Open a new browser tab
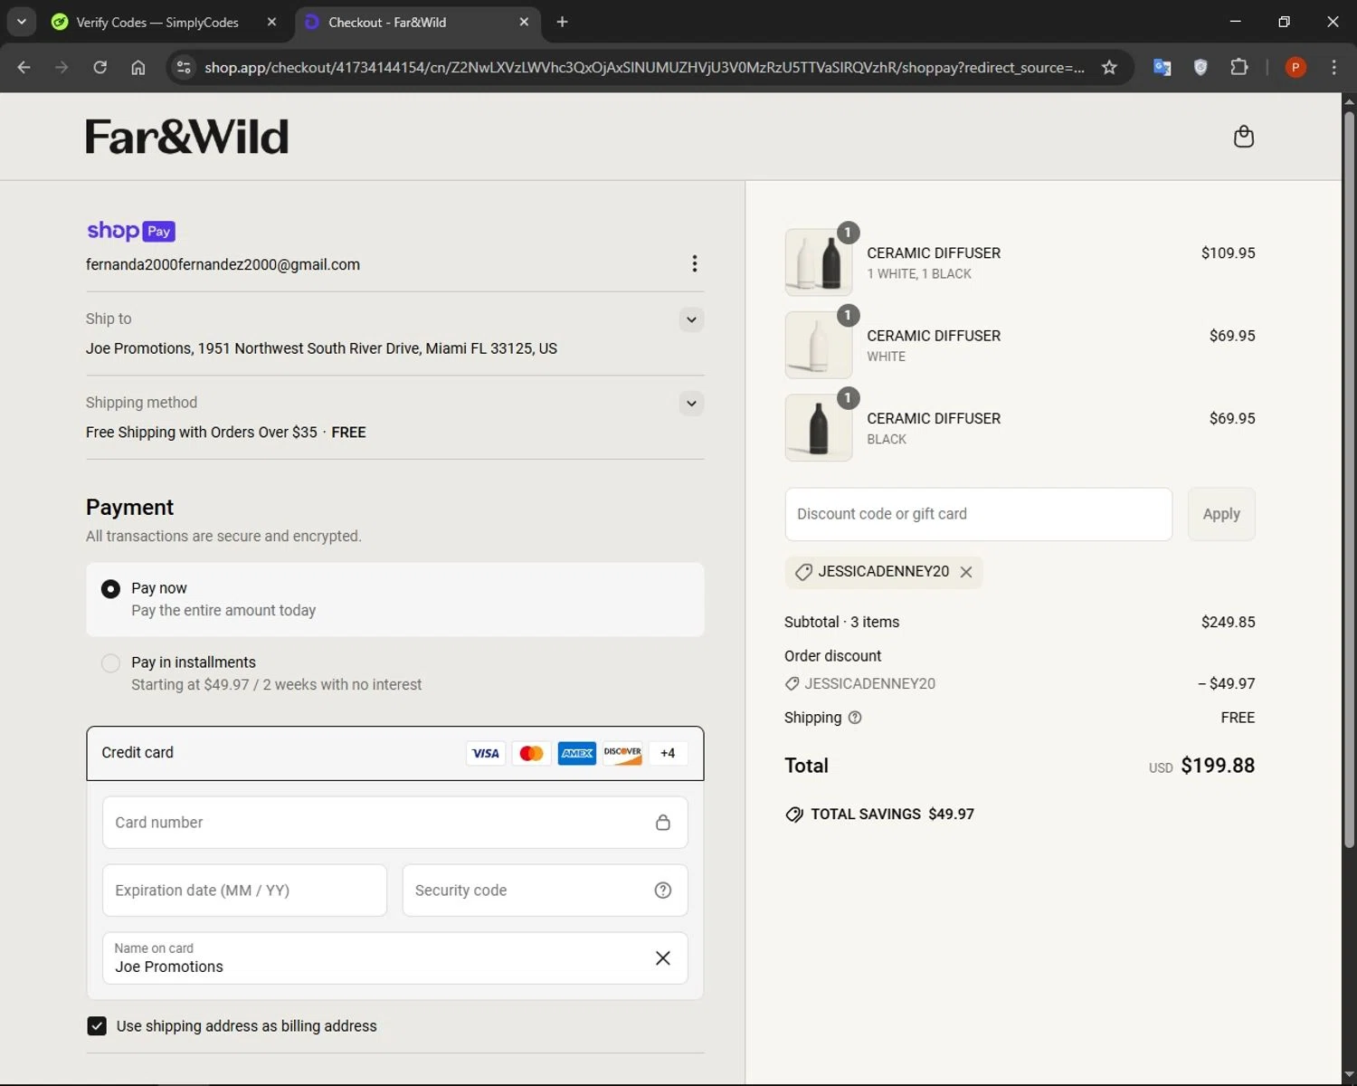 (x=562, y=22)
